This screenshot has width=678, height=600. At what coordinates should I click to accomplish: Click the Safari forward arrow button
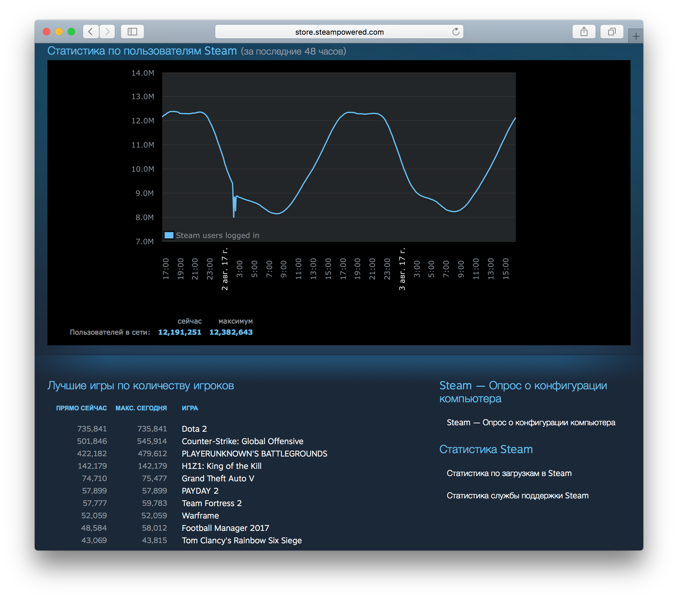tap(107, 32)
